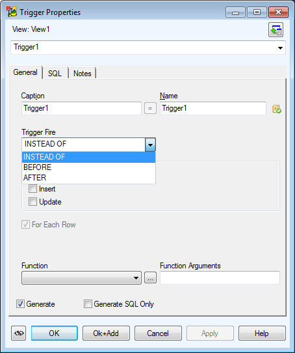
Task: Click the <%> template button
Action: pyautogui.click(x=19, y=333)
